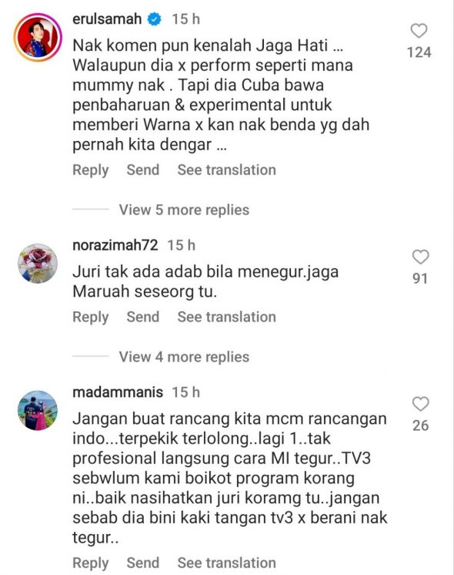
Task: Tap heart on madammanis's comment
Action: tap(420, 404)
